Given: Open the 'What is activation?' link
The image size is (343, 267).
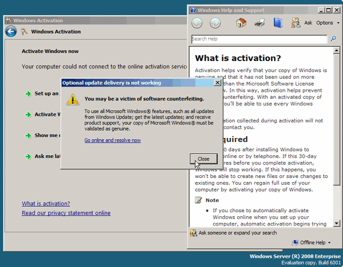Looking at the screenshot, I should 46,204.
